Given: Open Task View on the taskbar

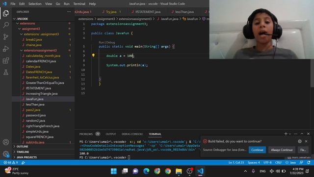Looking at the screenshot, I should point(125,171).
